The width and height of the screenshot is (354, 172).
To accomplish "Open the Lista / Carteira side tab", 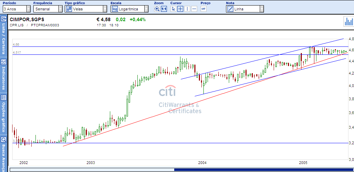I will tap(3, 38).
